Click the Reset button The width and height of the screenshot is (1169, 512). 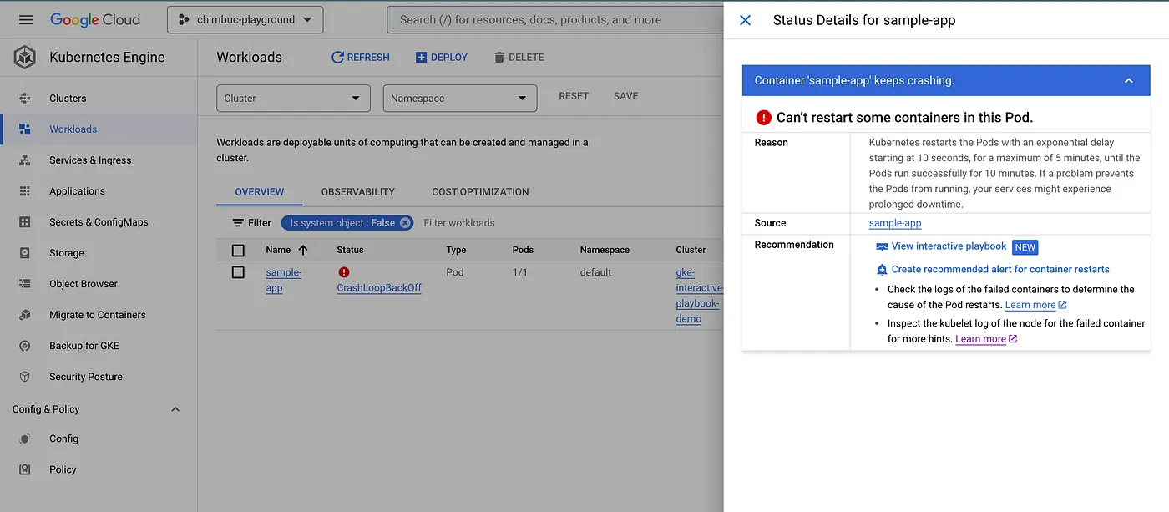574,96
